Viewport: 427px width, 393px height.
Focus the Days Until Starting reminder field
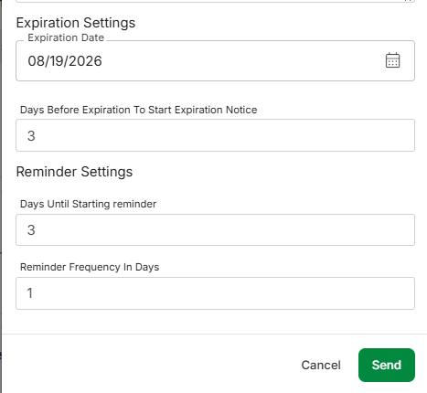[x=215, y=229]
